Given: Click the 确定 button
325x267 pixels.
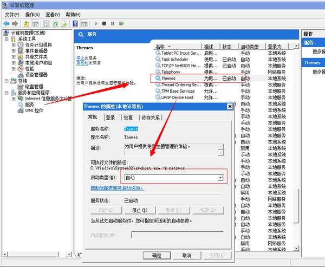Looking at the screenshot, I should coord(157,255).
